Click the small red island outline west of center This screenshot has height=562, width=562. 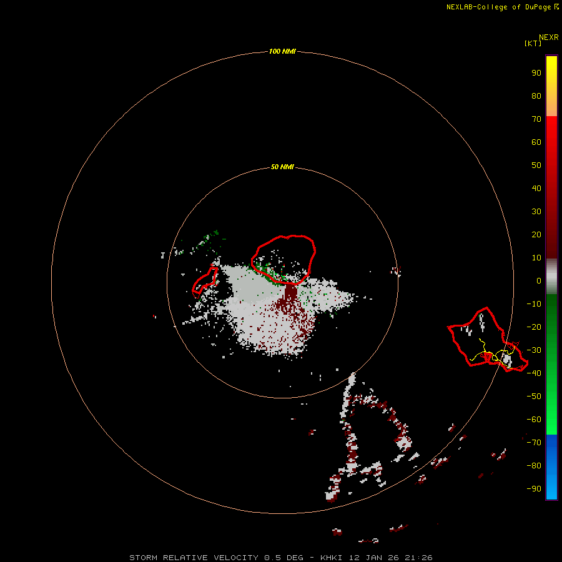click(x=205, y=282)
